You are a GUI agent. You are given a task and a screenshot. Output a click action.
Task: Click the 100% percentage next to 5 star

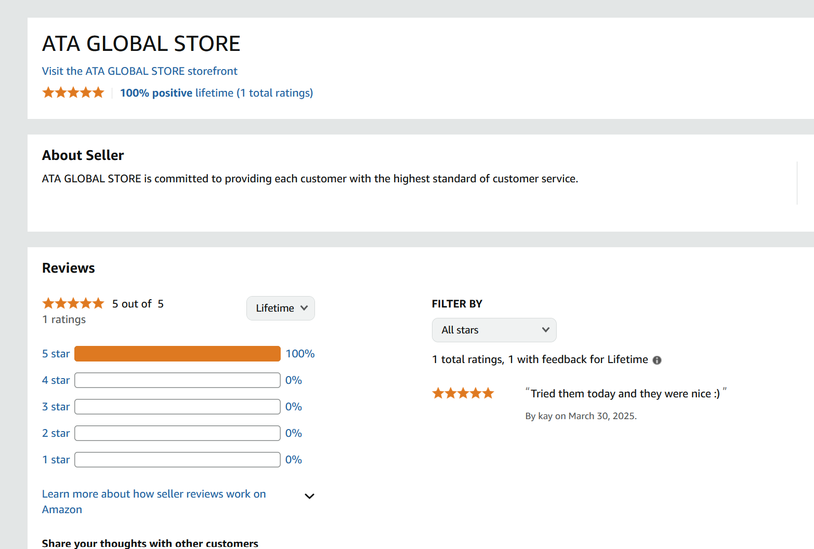tap(300, 354)
